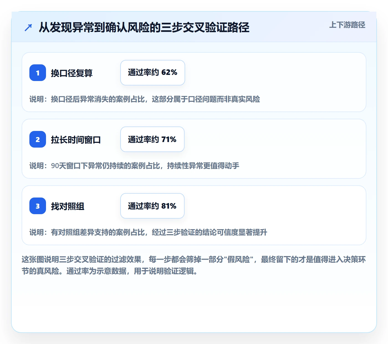Click the blue step 2 number badge
This screenshot has height=344, width=388.
point(38,139)
